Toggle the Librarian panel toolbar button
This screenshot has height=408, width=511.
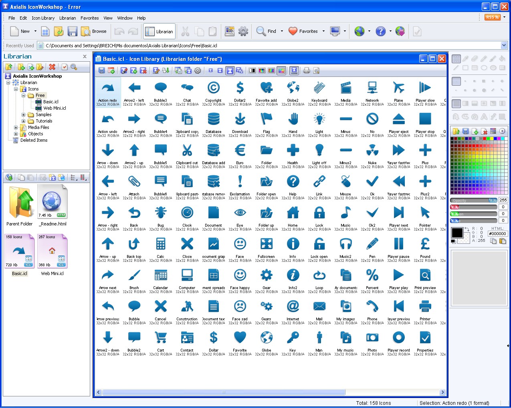[x=160, y=31]
